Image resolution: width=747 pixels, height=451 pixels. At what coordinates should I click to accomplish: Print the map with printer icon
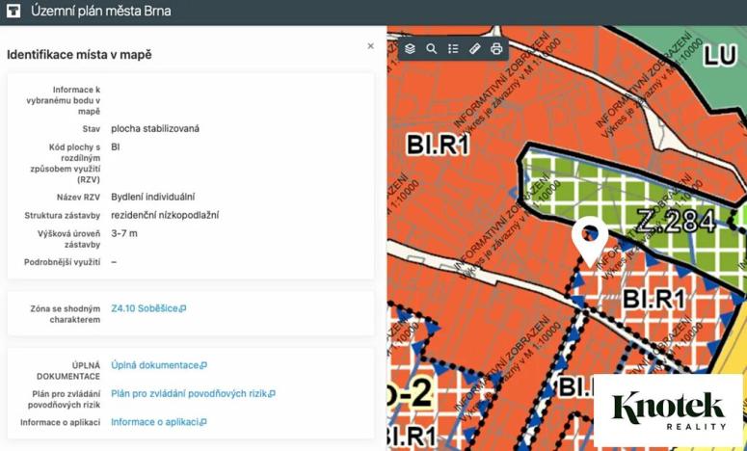coord(496,48)
